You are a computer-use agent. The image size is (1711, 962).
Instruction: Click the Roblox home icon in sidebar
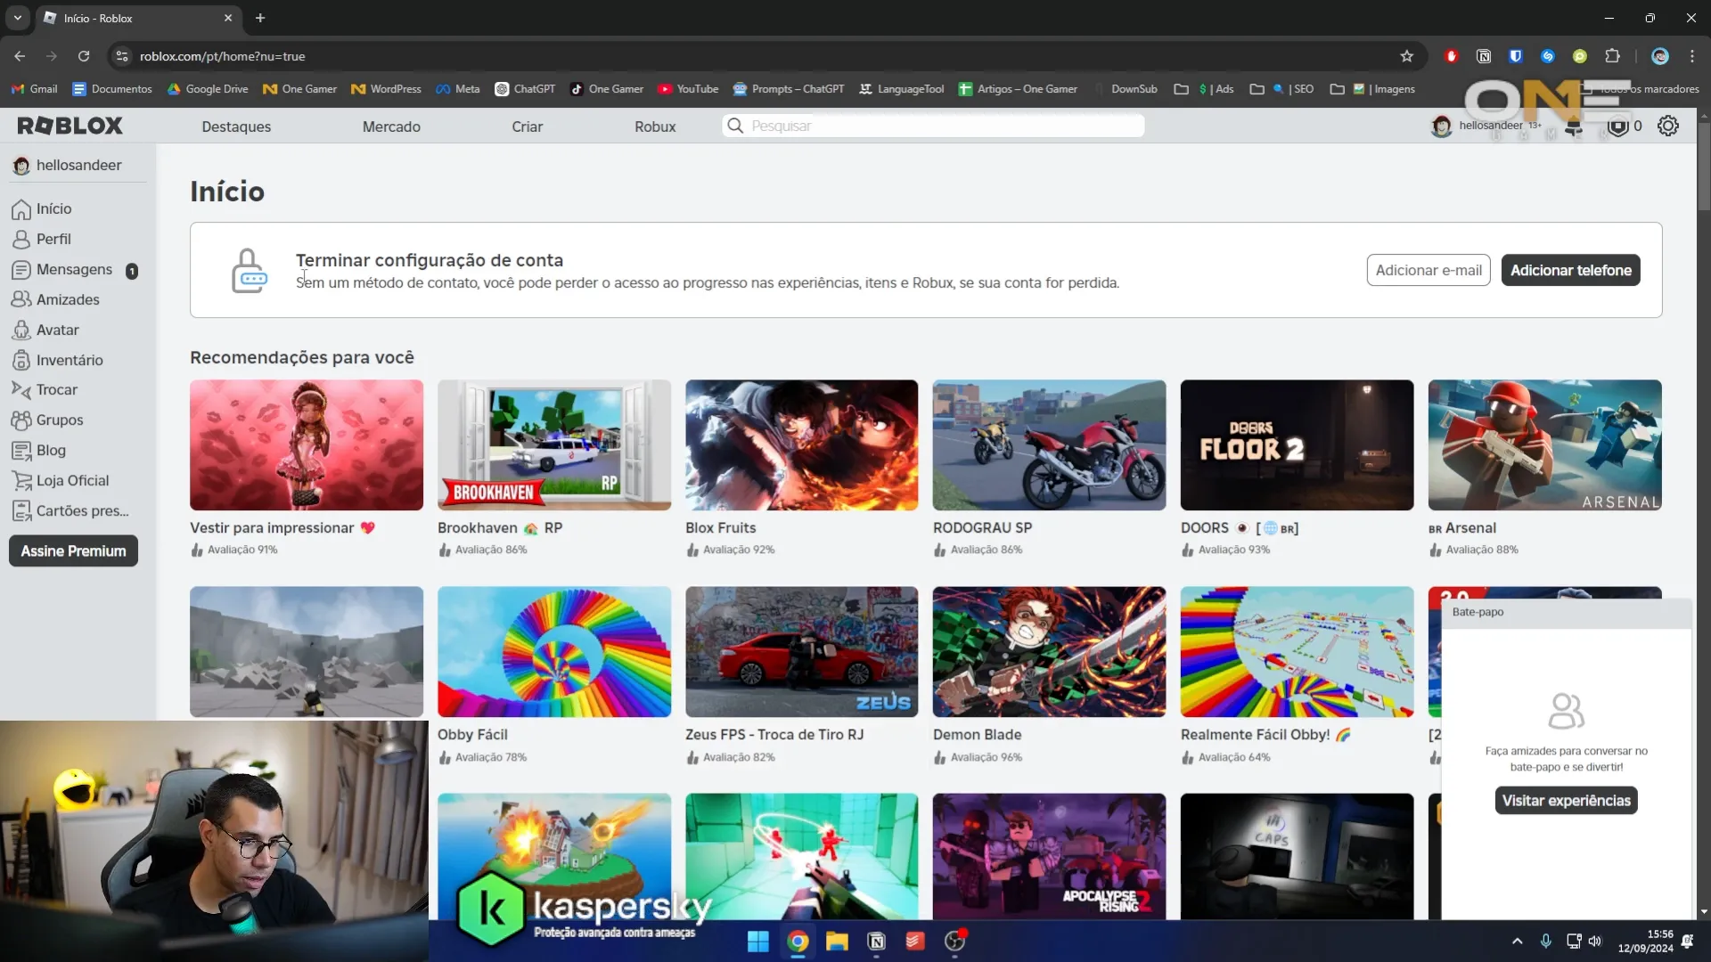click(21, 208)
